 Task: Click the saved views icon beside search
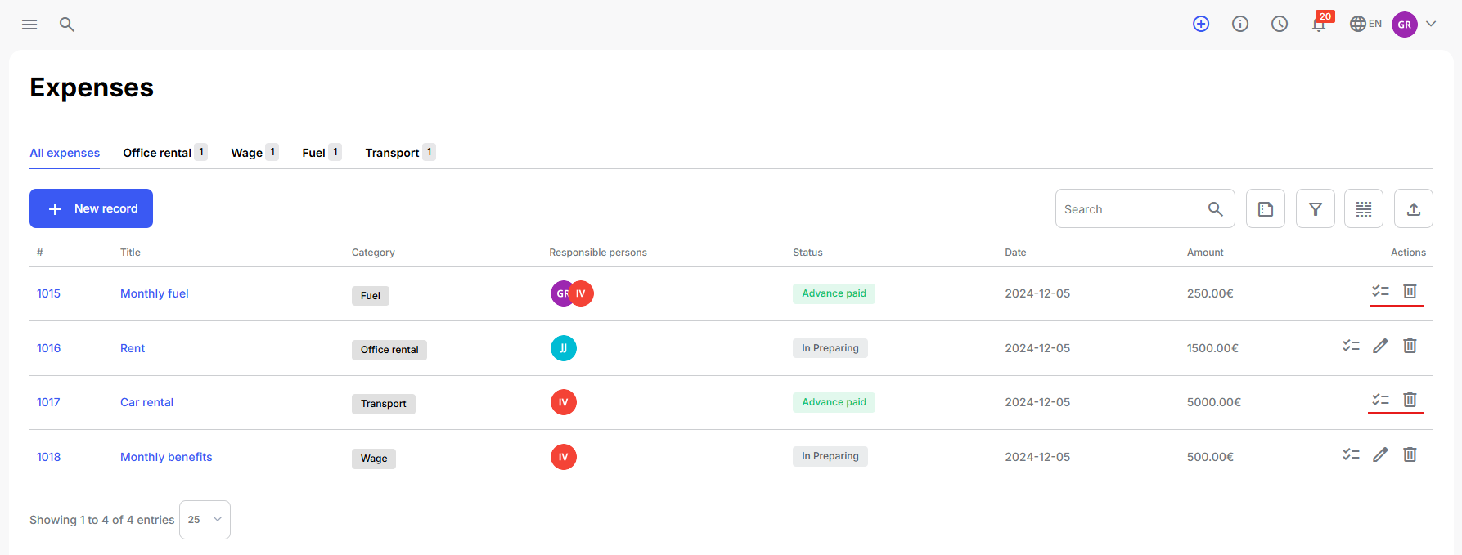pos(1266,208)
